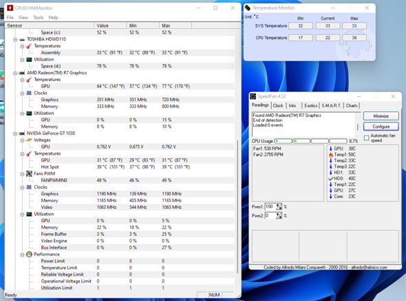Click the Utilization icon under AMD Radeon
Screen dimensions: 406x301
pyautogui.click(x=29, y=113)
